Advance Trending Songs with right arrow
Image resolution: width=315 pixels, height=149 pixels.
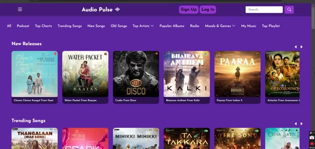(302, 124)
